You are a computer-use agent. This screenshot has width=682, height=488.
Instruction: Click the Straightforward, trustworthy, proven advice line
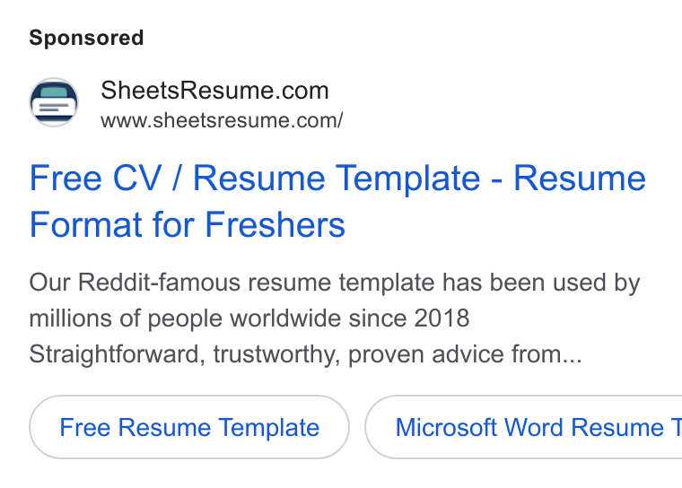point(305,354)
